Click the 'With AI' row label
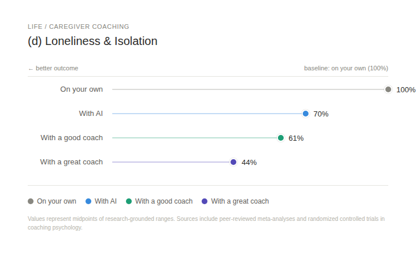The height and width of the screenshot is (263, 416). pyautogui.click(x=91, y=114)
